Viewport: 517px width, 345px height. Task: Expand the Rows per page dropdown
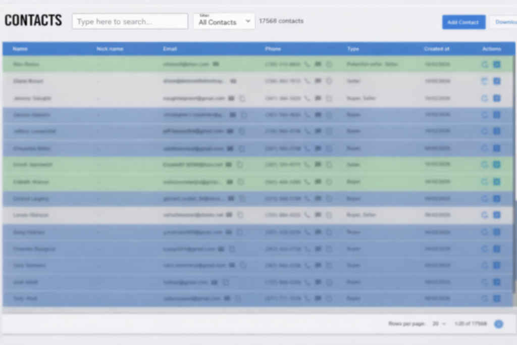[439, 324]
